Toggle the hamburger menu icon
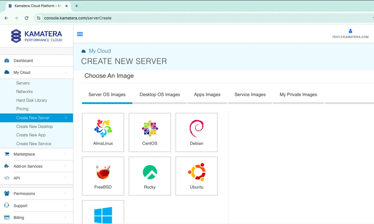 point(80,34)
